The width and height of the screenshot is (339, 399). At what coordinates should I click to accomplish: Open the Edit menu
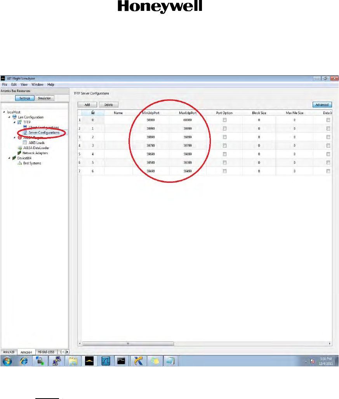tap(14, 85)
